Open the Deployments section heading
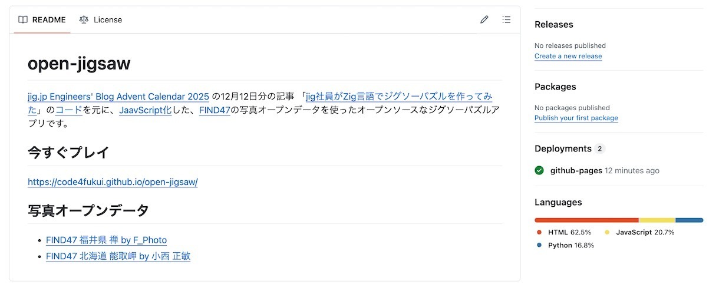The width and height of the screenshot is (719, 294). point(563,148)
